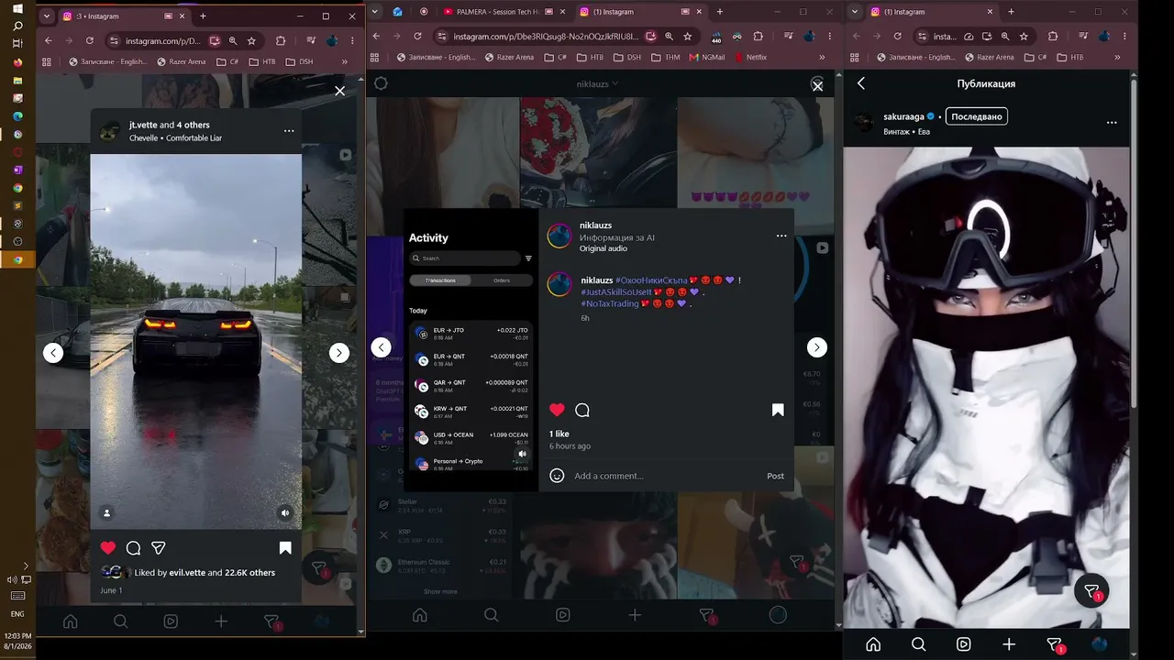Open the tab search dropdown in the left browser
The image size is (1174, 660).
[47, 16]
